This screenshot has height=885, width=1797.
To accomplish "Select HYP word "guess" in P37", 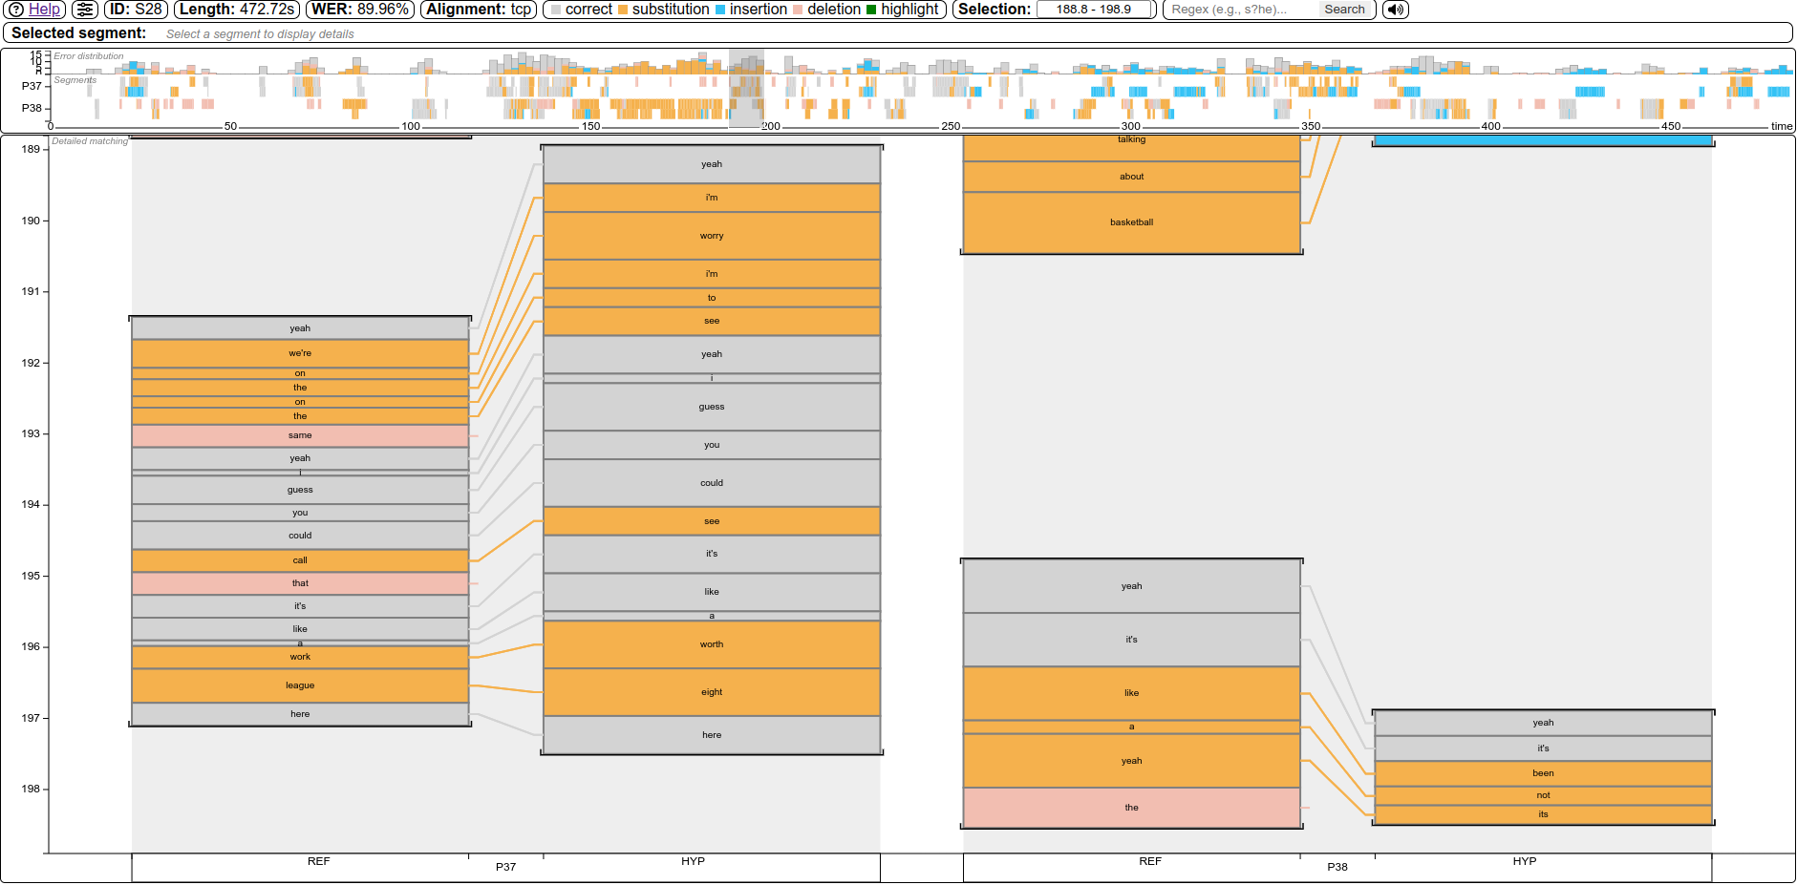I will pos(712,407).
